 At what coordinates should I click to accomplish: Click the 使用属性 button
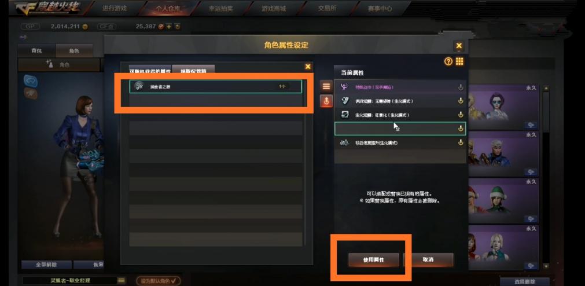[x=374, y=259]
